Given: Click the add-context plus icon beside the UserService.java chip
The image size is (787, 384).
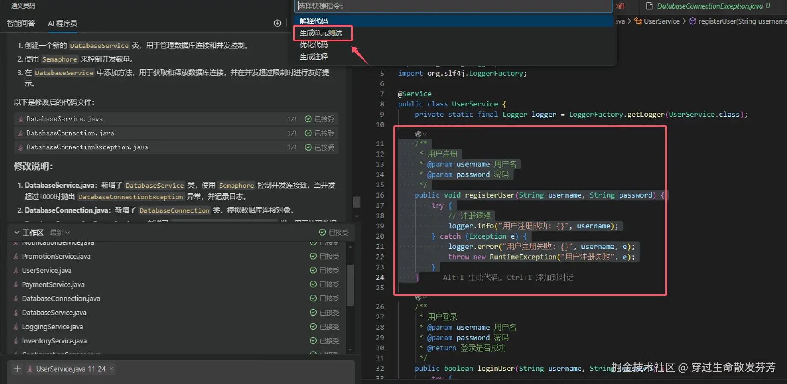Looking at the screenshot, I should pos(17,369).
